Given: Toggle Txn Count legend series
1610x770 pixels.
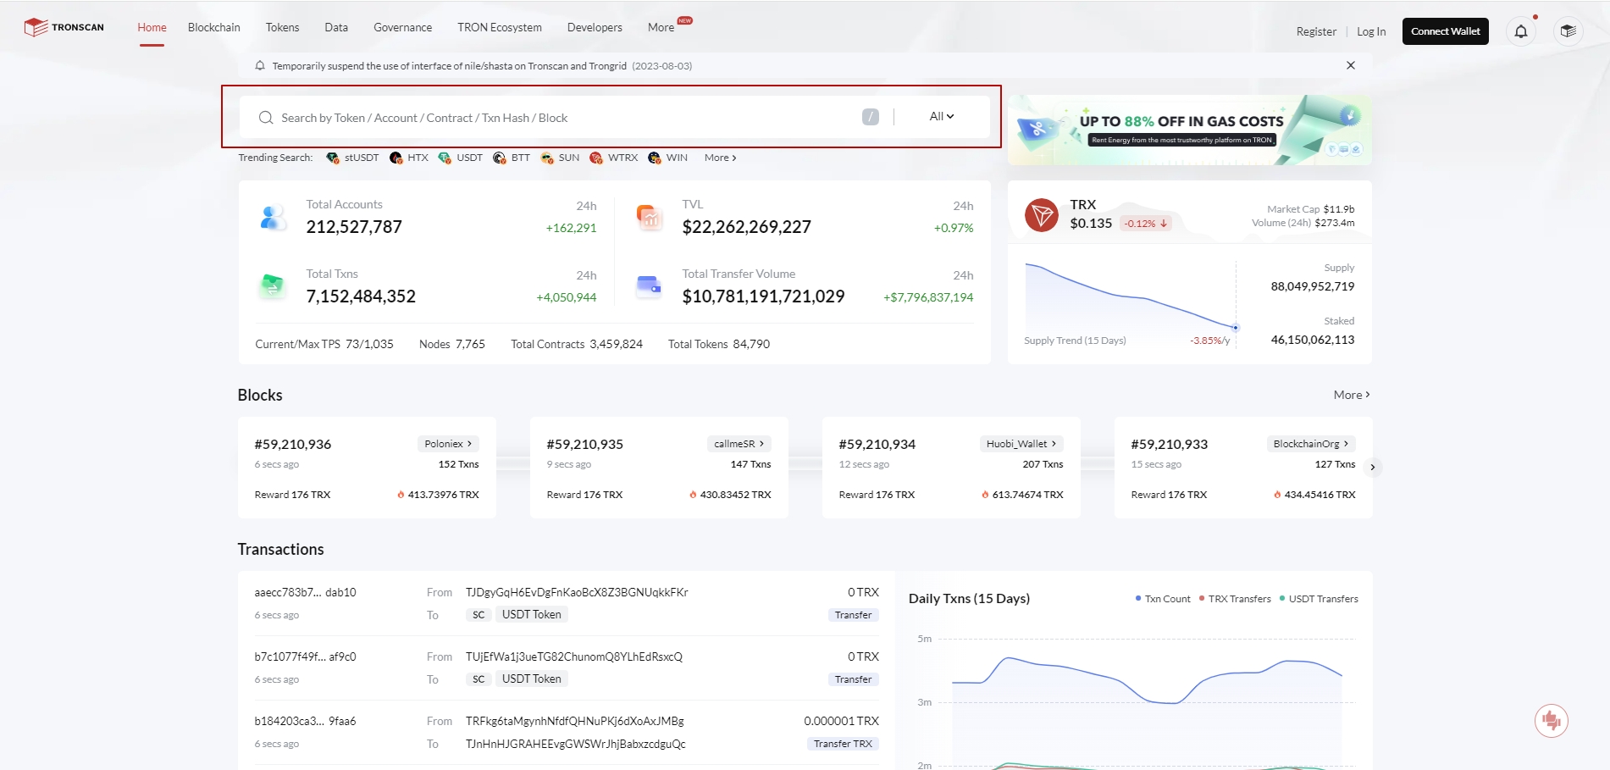Looking at the screenshot, I should coord(1163,599).
